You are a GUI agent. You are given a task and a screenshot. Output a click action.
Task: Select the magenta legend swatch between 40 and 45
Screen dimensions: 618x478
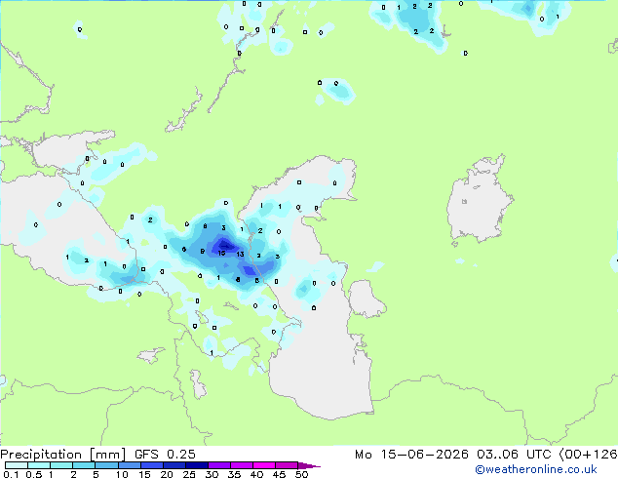[264, 465]
